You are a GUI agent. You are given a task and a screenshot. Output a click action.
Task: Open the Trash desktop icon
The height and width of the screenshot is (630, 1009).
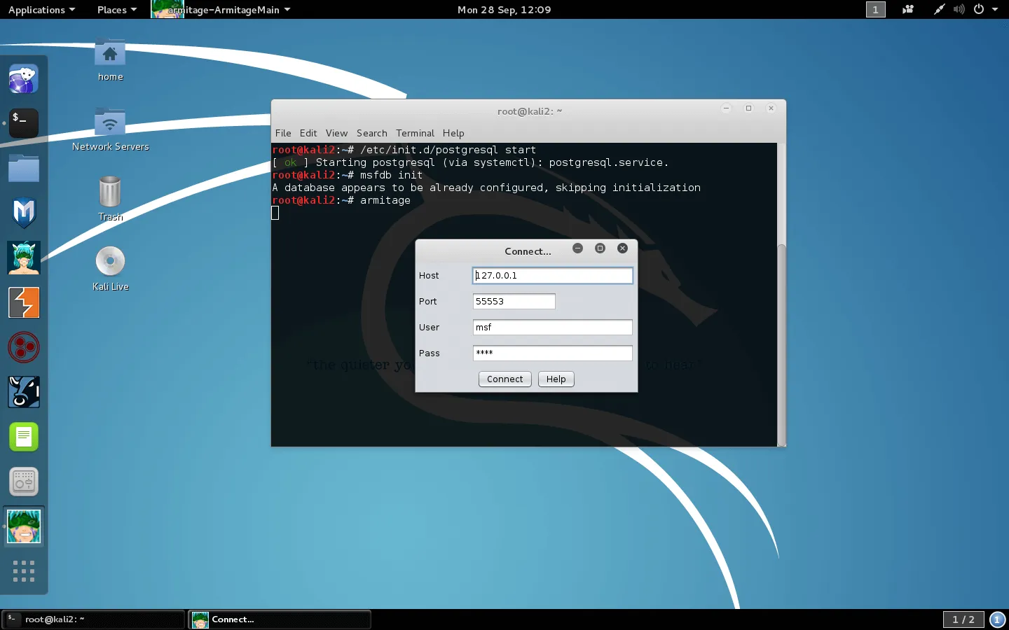(x=110, y=193)
